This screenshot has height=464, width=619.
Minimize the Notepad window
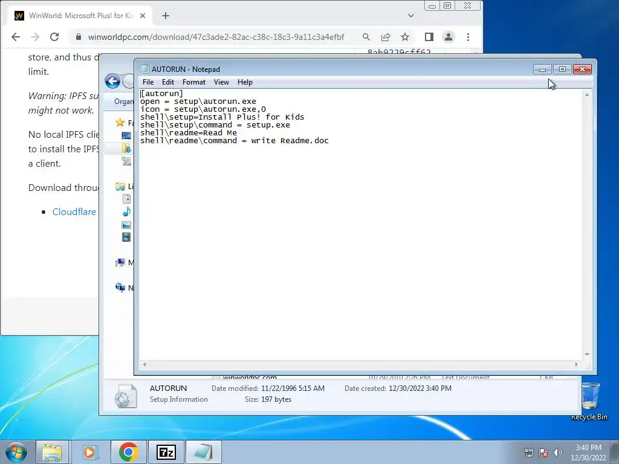tap(542, 69)
